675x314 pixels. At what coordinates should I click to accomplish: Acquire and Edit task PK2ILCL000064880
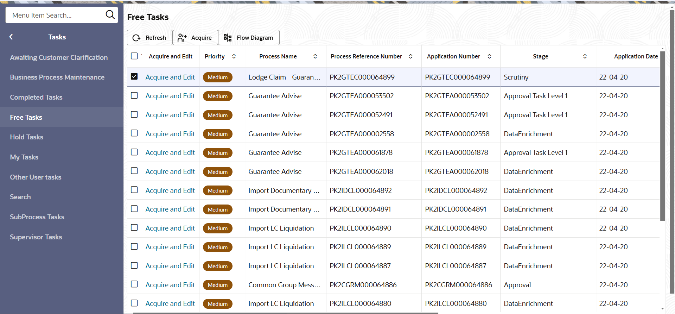(x=170, y=303)
